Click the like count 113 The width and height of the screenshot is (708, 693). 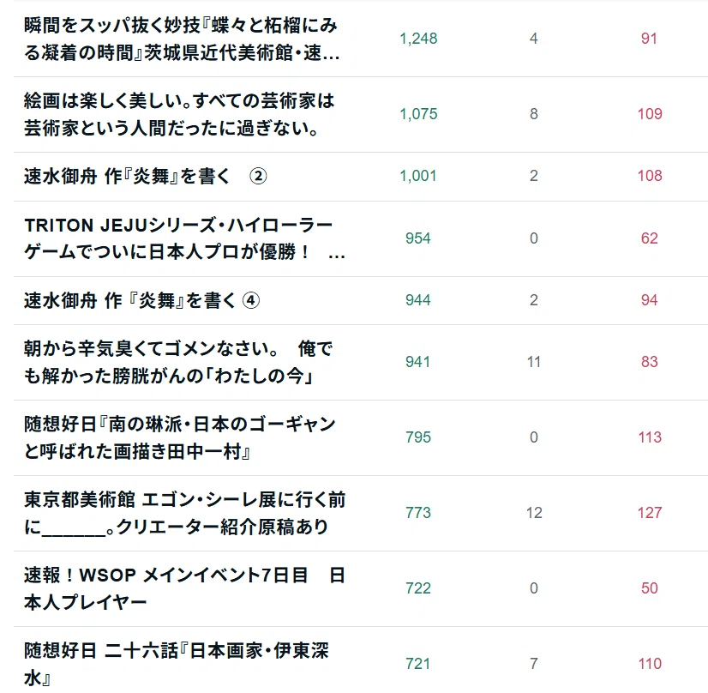[x=650, y=437]
